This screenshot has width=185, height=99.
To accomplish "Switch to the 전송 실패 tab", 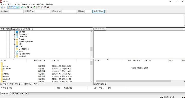I will [x=14, y=93].
